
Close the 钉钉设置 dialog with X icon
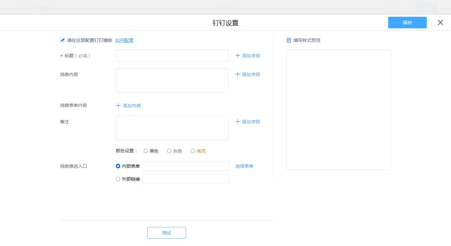[x=440, y=23]
